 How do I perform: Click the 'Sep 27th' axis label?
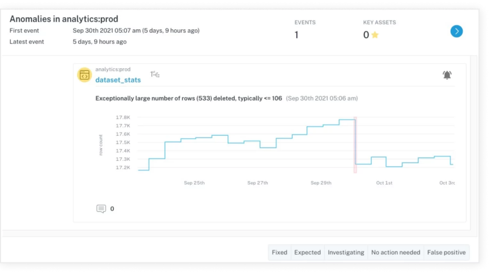click(257, 183)
